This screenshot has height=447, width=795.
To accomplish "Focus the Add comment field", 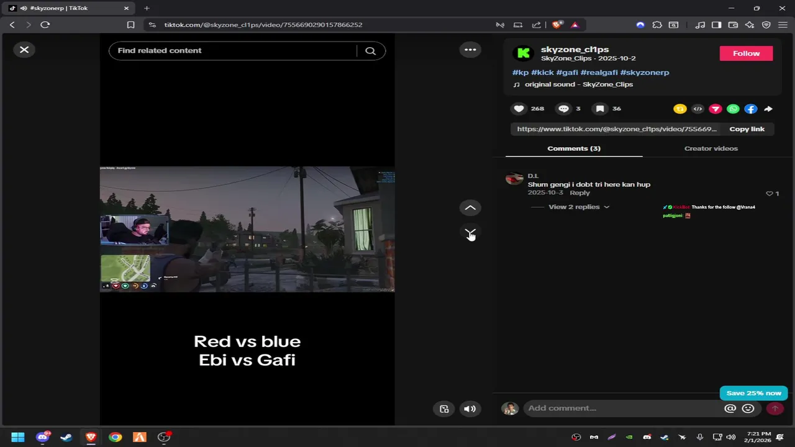I will click(x=623, y=408).
